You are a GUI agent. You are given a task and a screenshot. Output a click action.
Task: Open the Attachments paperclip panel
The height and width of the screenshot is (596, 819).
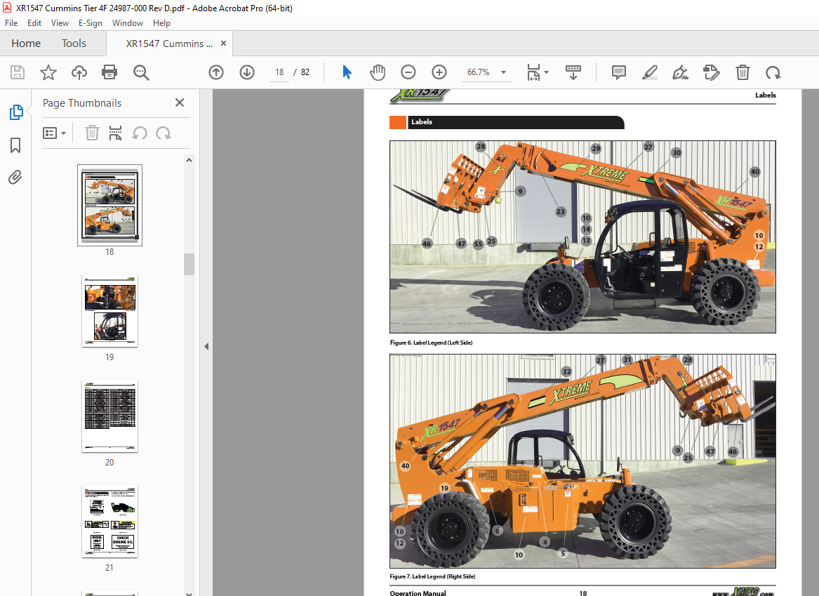(15, 178)
